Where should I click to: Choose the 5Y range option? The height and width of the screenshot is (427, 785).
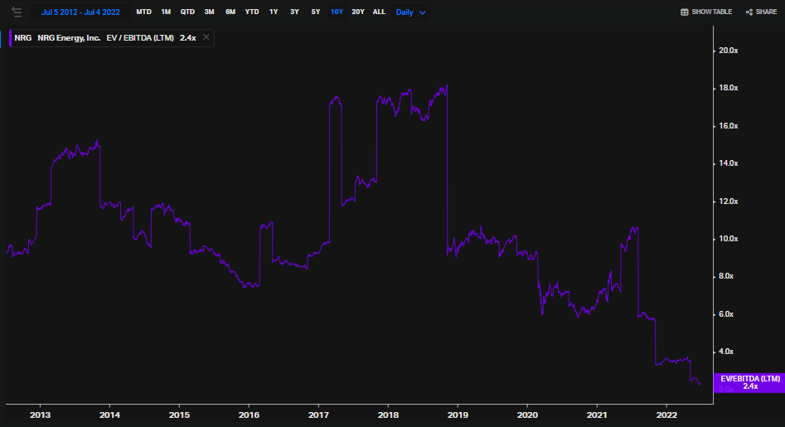[315, 12]
